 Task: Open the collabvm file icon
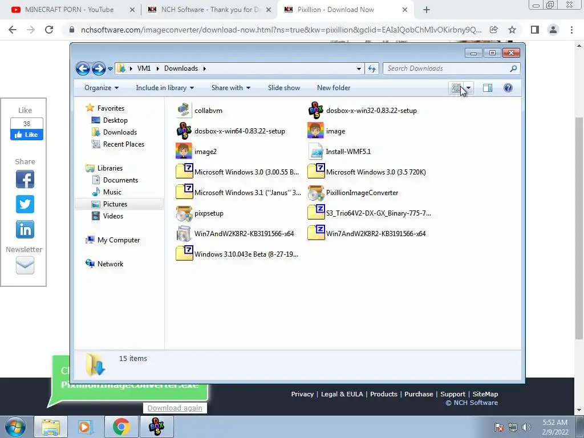(184, 110)
